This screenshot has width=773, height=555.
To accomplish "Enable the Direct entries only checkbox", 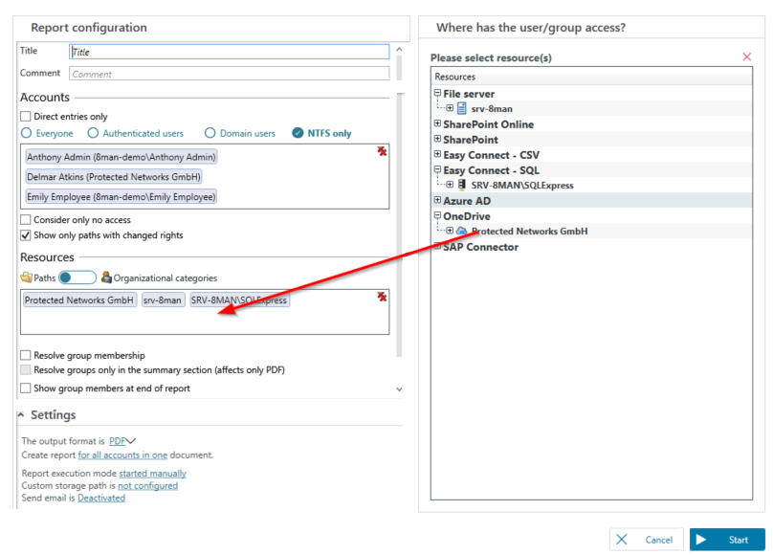I will click(26, 117).
